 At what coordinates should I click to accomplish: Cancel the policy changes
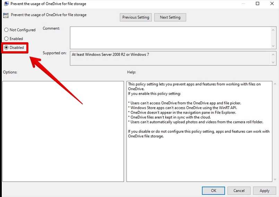click(239, 190)
